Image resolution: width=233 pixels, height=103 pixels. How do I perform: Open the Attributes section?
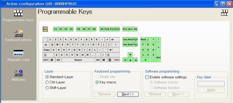pyautogui.click(x=18, y=75)
